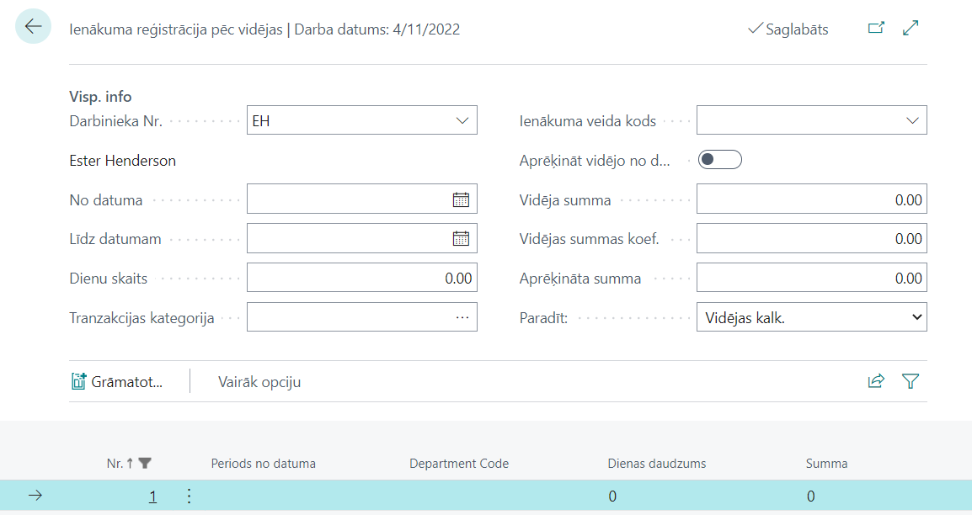Viewport: 972px width, 515px height.
Task: Open the filter pane icon
Action: tap(910, 381)
